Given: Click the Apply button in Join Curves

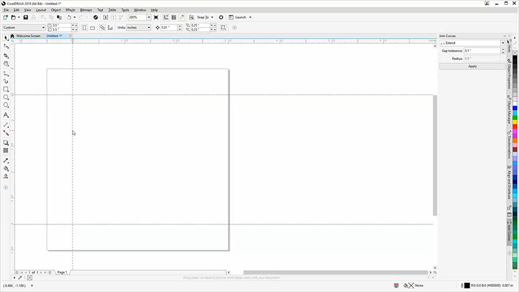Looking at the screenshot, I should click(472, 66).
